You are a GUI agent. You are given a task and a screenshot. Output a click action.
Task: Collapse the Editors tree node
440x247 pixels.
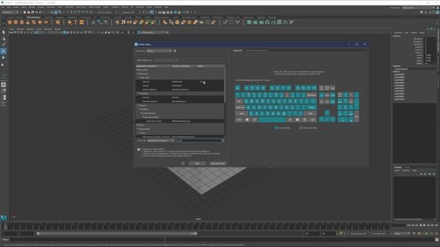(137, 125)
